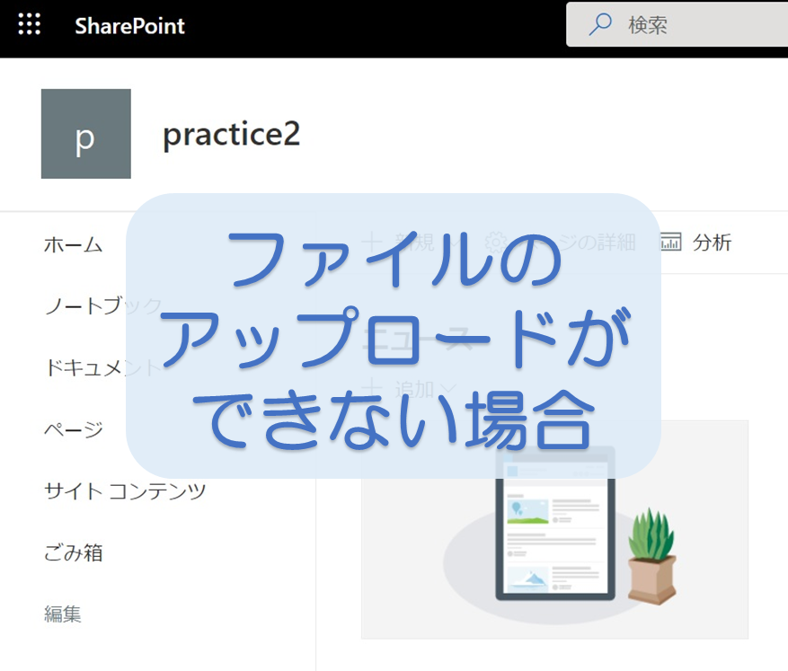
Task: Open ページ in the left navigation
Action: 74,429
